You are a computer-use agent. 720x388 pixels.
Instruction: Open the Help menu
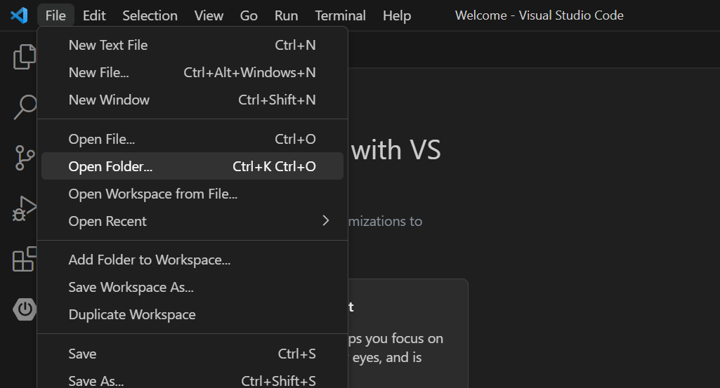click(x=397, y=15)
